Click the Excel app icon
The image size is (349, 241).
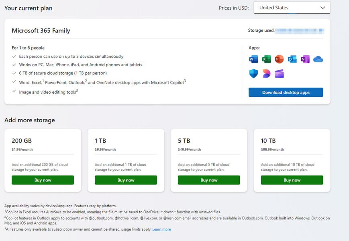point(266,59)
